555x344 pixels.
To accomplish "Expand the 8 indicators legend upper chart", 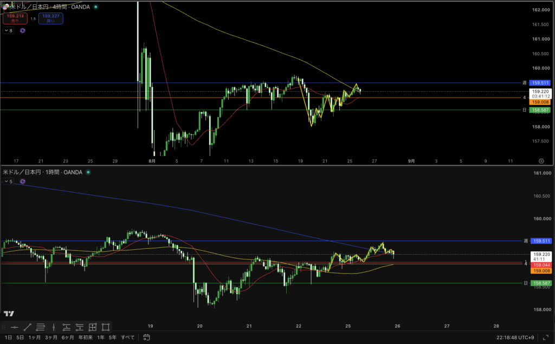I will coord(9,30).
